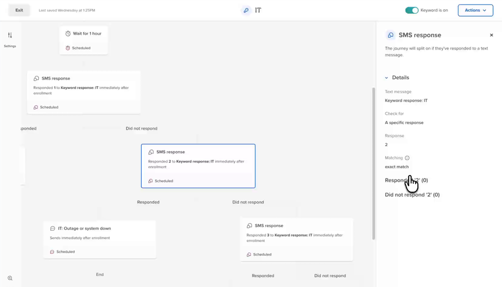Viewport: 502px width, 287px height.
Task: Select the Wait for 1 hour step
Action: 83,40
